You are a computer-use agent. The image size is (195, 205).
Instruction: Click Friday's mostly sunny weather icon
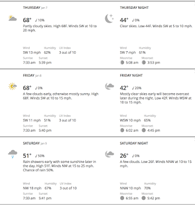pos(13,86)
